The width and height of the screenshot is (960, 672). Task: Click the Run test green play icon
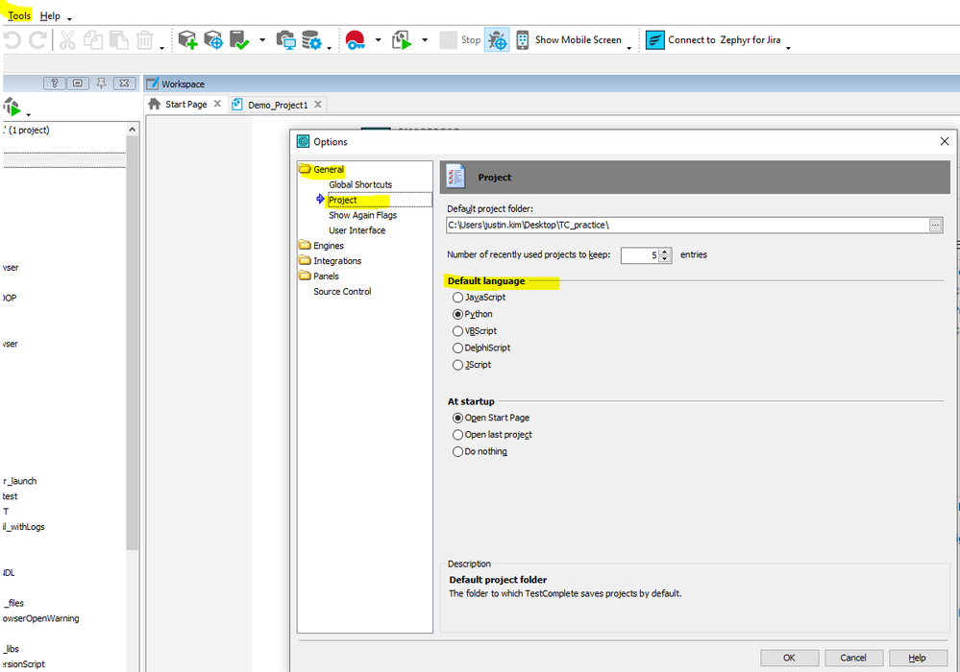coord(402,40)
